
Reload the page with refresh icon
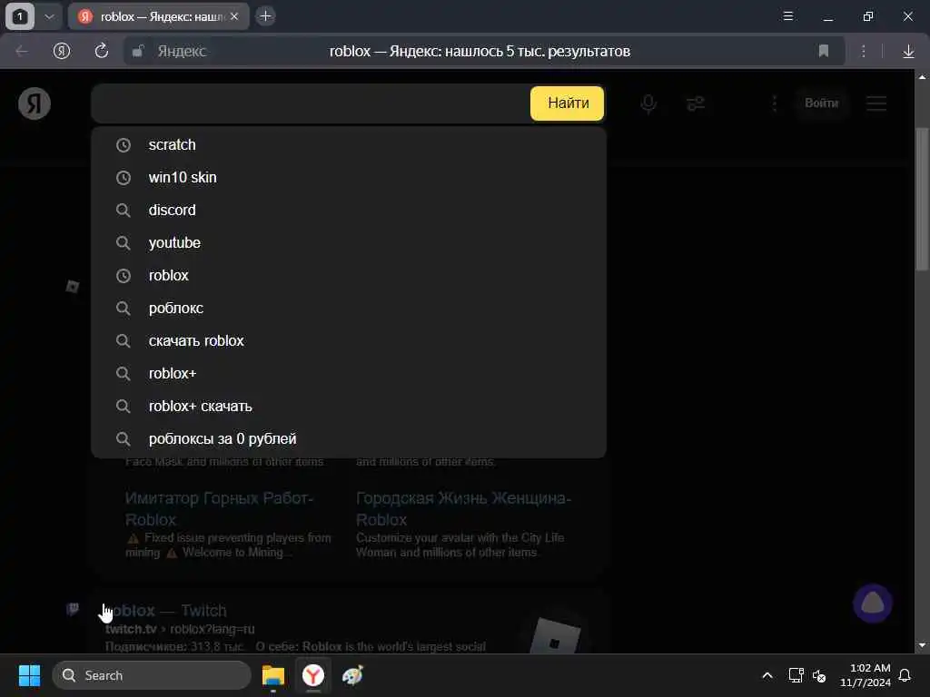[x=102, y=51]
